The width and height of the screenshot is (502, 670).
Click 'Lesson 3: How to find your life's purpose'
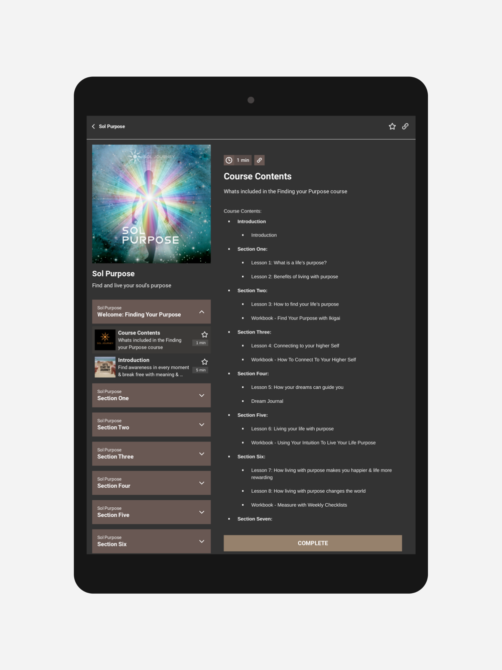click(x=295, y=304)
